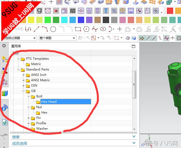Select the Hex Head folder
181x148 pixels.
point(49,102)
